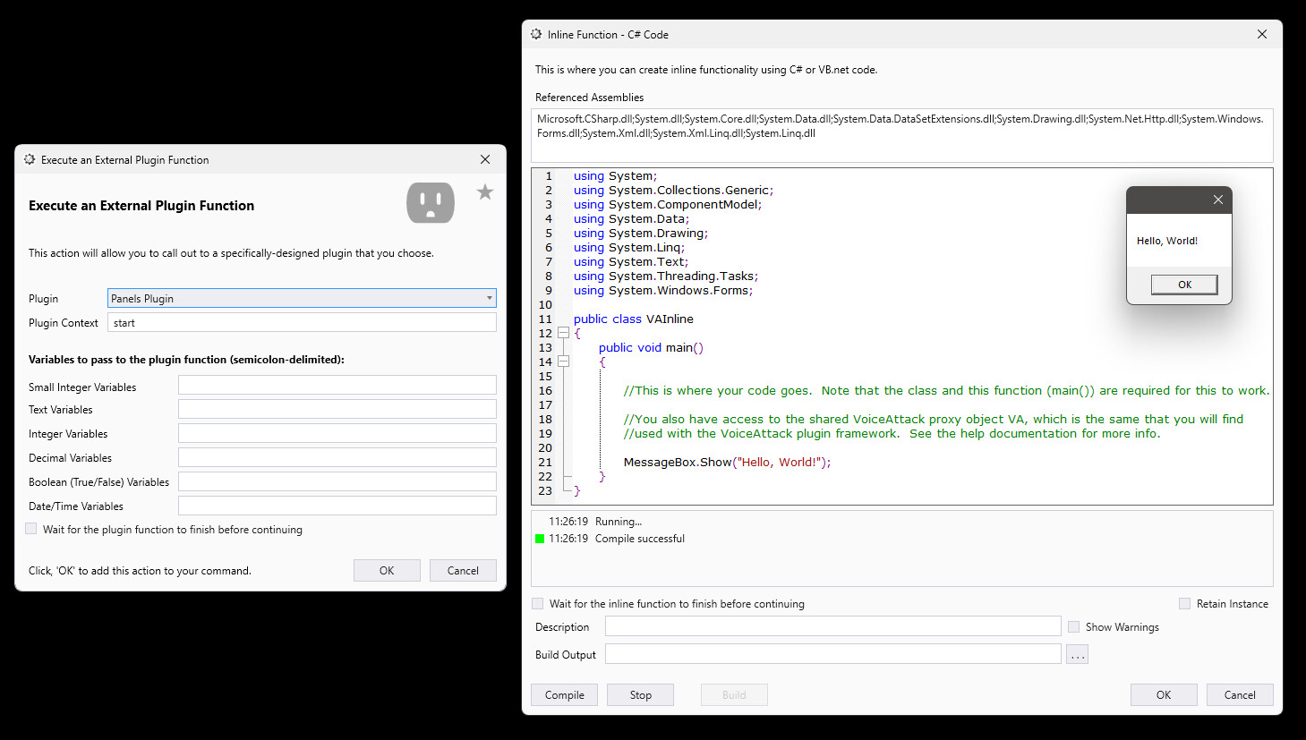This screenshot has height=740, width=1306.
Task: Click the Description input field
Action: [832, 626]
